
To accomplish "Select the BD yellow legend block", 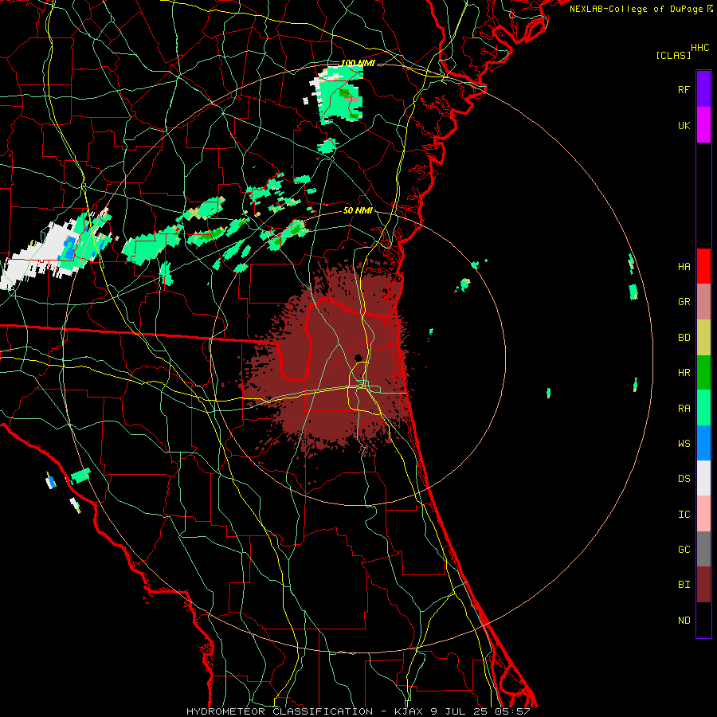I will tap(703, 338).
